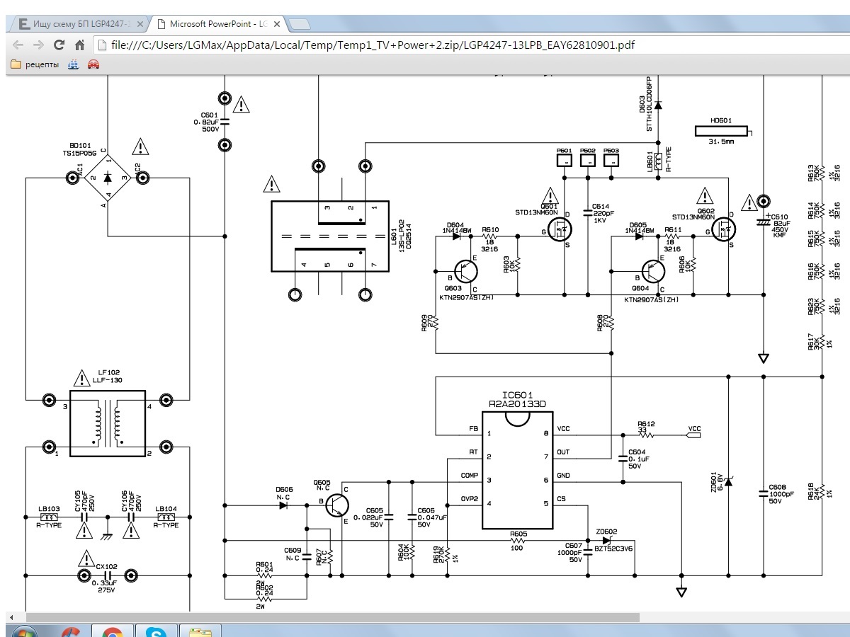Open a new browser tab

[x=300, y=24]
